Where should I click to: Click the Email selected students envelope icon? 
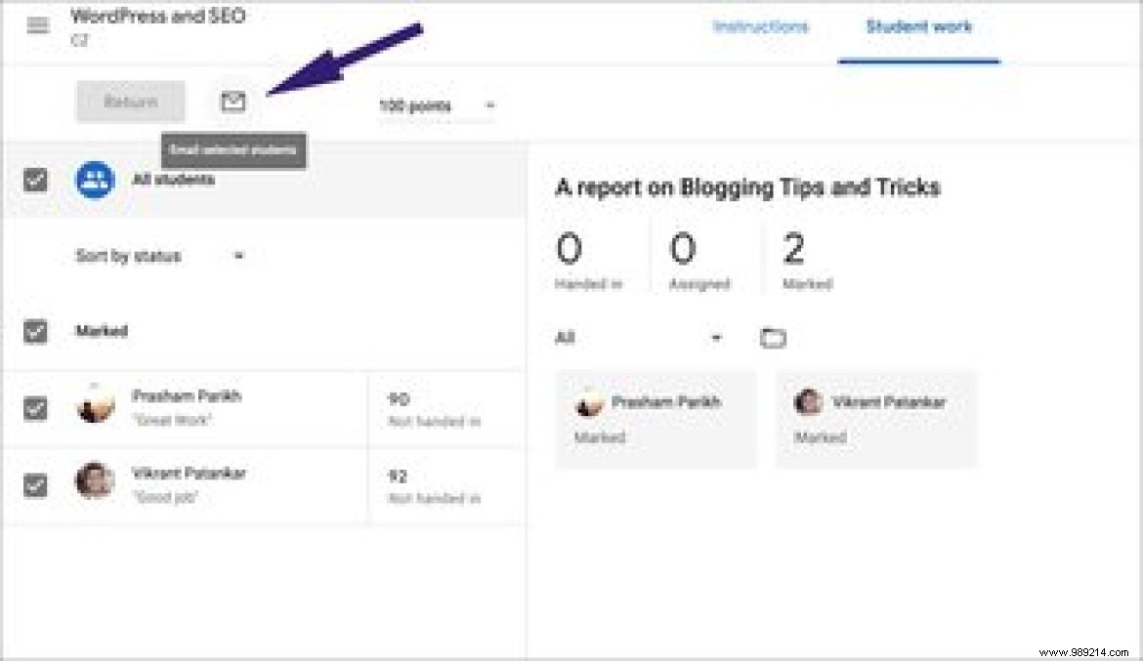tap(233, 100)
